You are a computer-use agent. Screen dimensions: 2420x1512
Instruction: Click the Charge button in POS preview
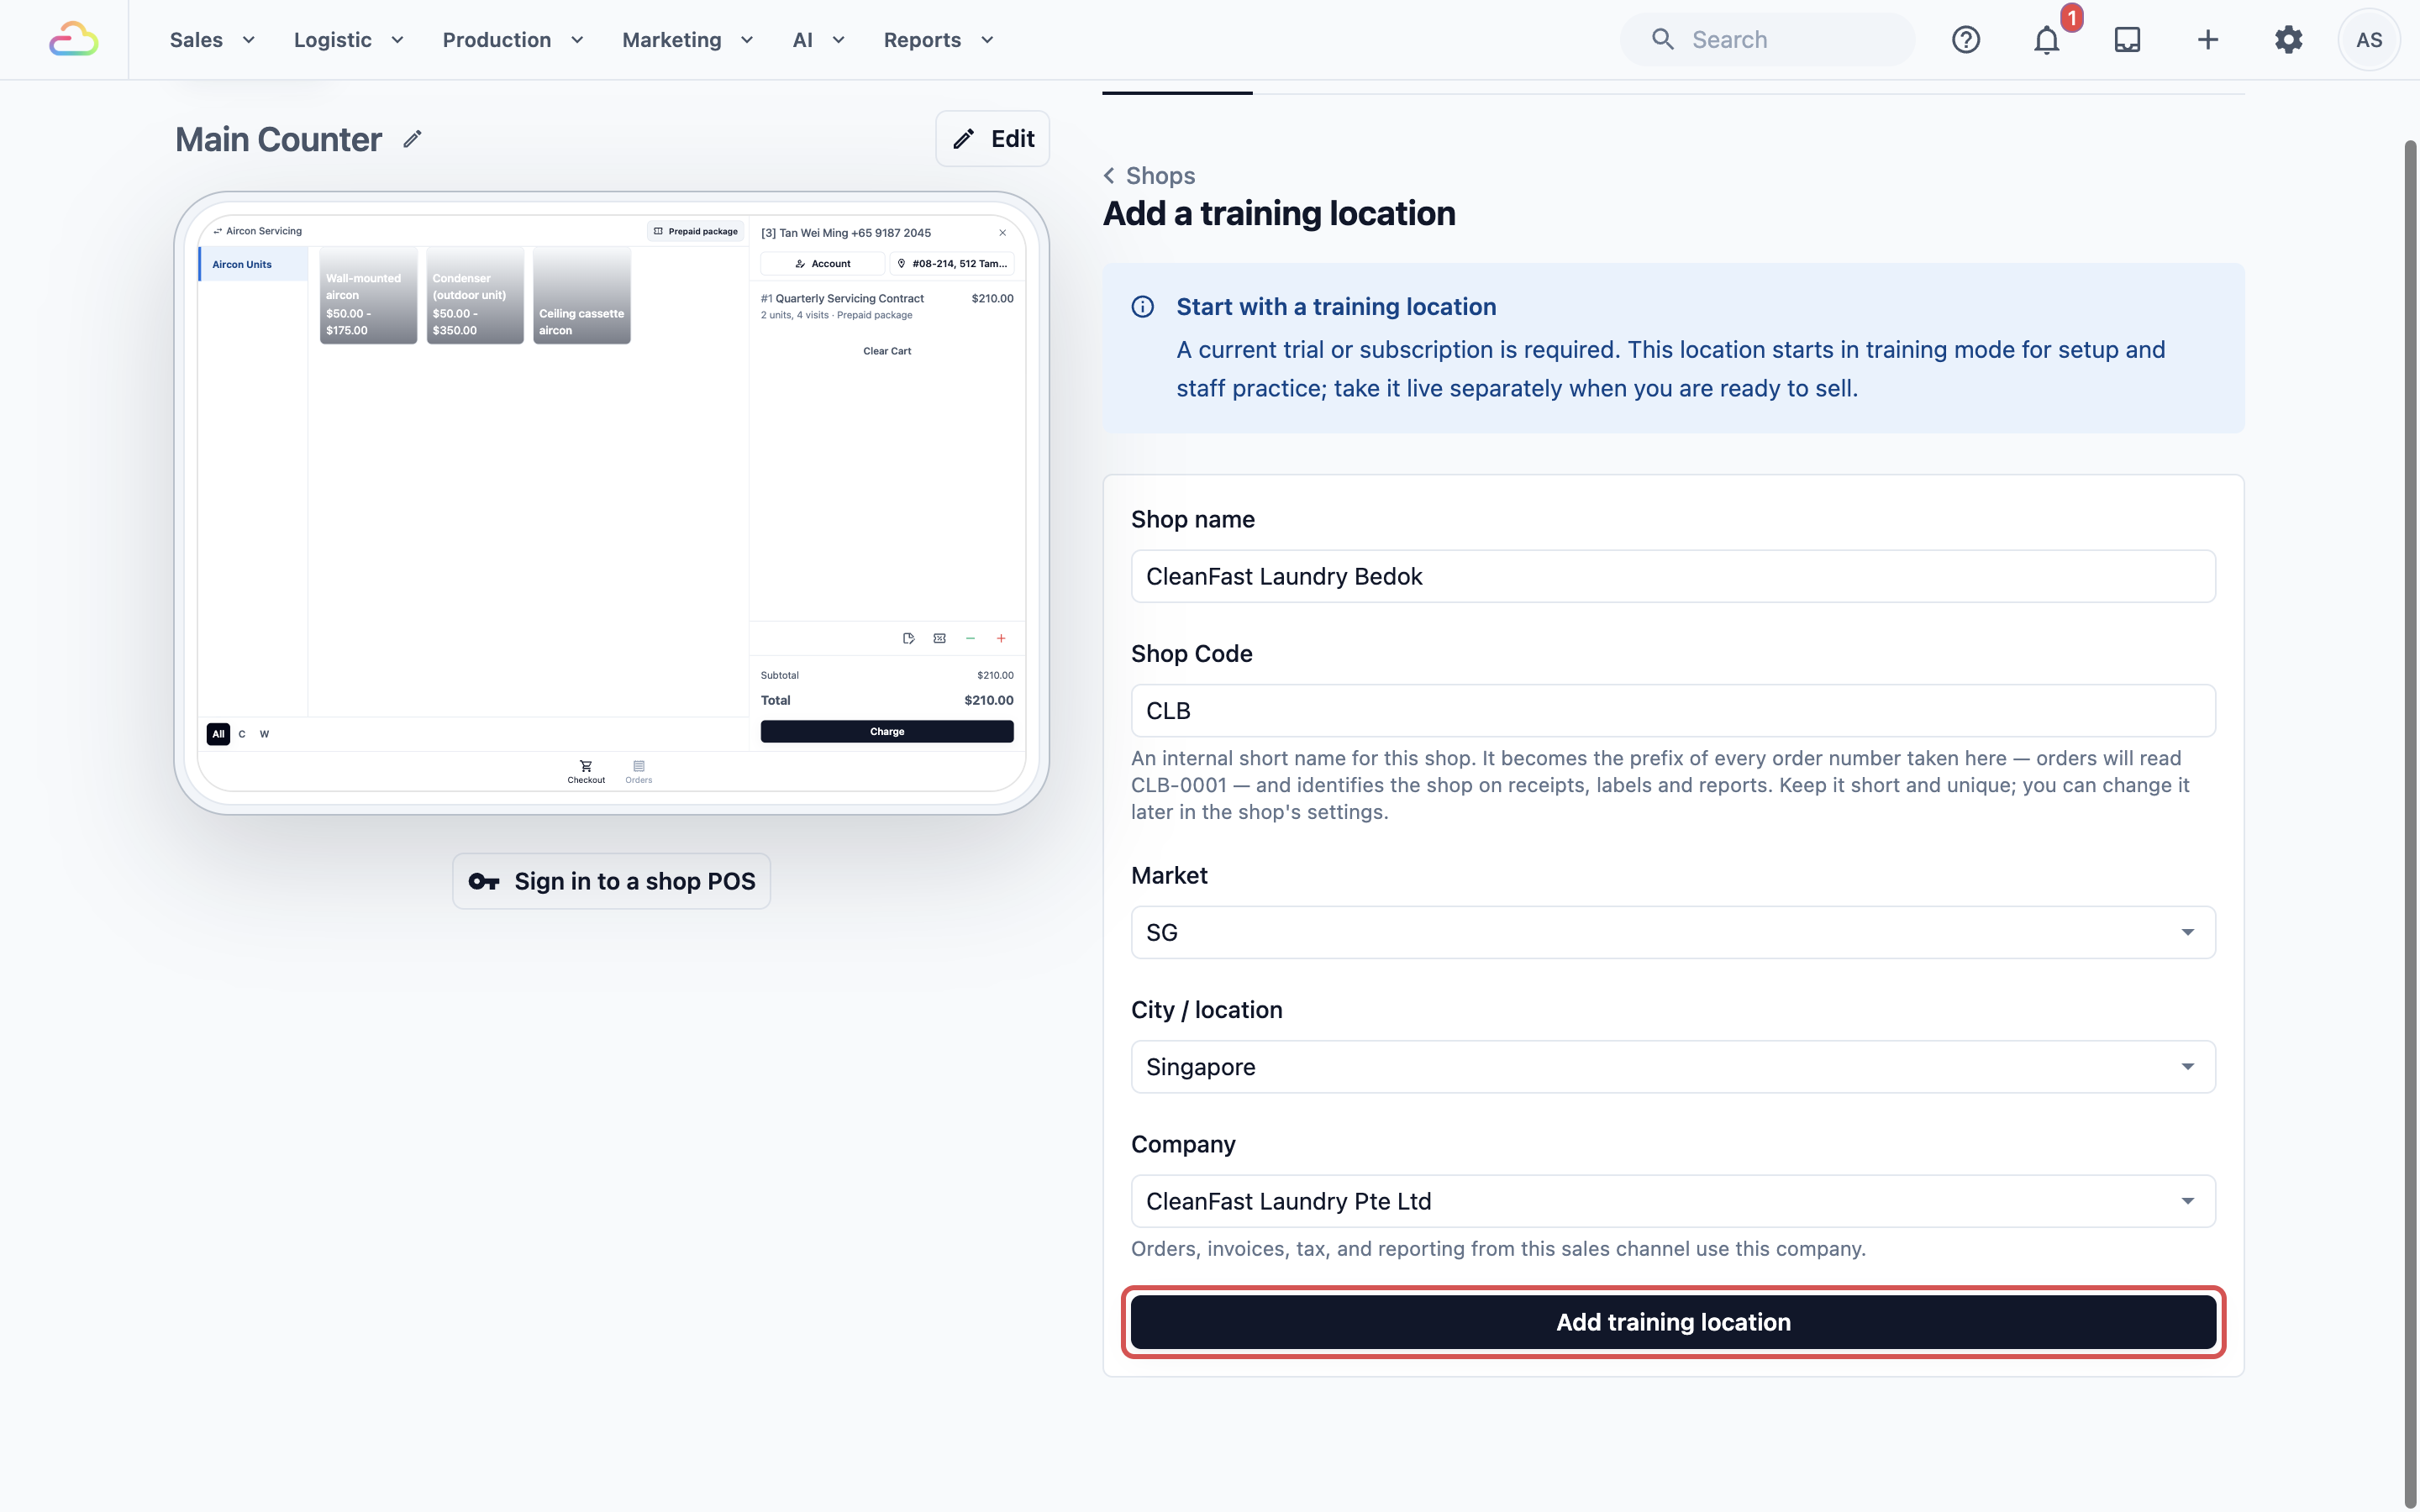pyautogui.click(x=887, y=732)
